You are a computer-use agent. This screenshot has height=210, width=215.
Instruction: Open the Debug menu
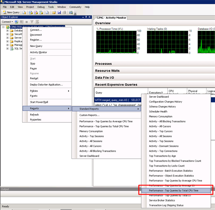pos(41,7)
